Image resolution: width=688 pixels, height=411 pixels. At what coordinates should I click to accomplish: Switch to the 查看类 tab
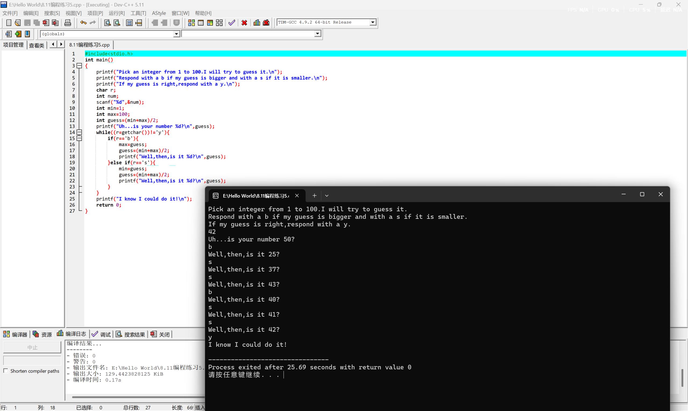pos(37,45)
